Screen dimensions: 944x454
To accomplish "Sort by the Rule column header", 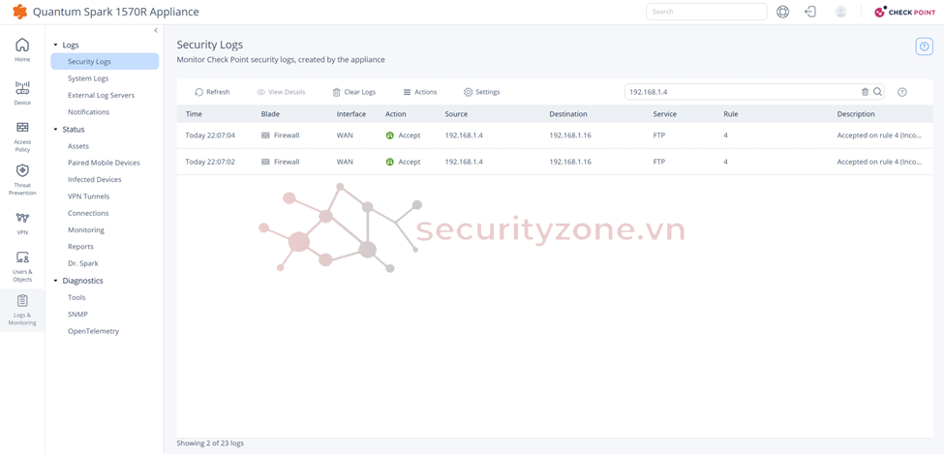I will [731, 114].
